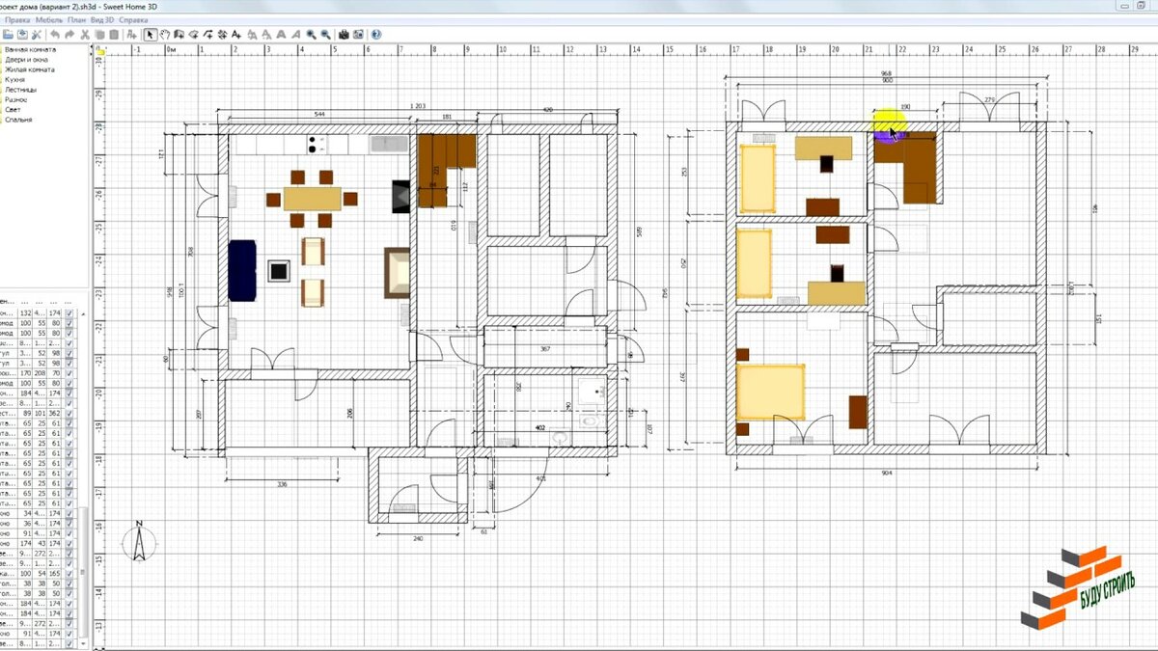Choose the Create walls tool
The image size is (1158, 651).
179,35
